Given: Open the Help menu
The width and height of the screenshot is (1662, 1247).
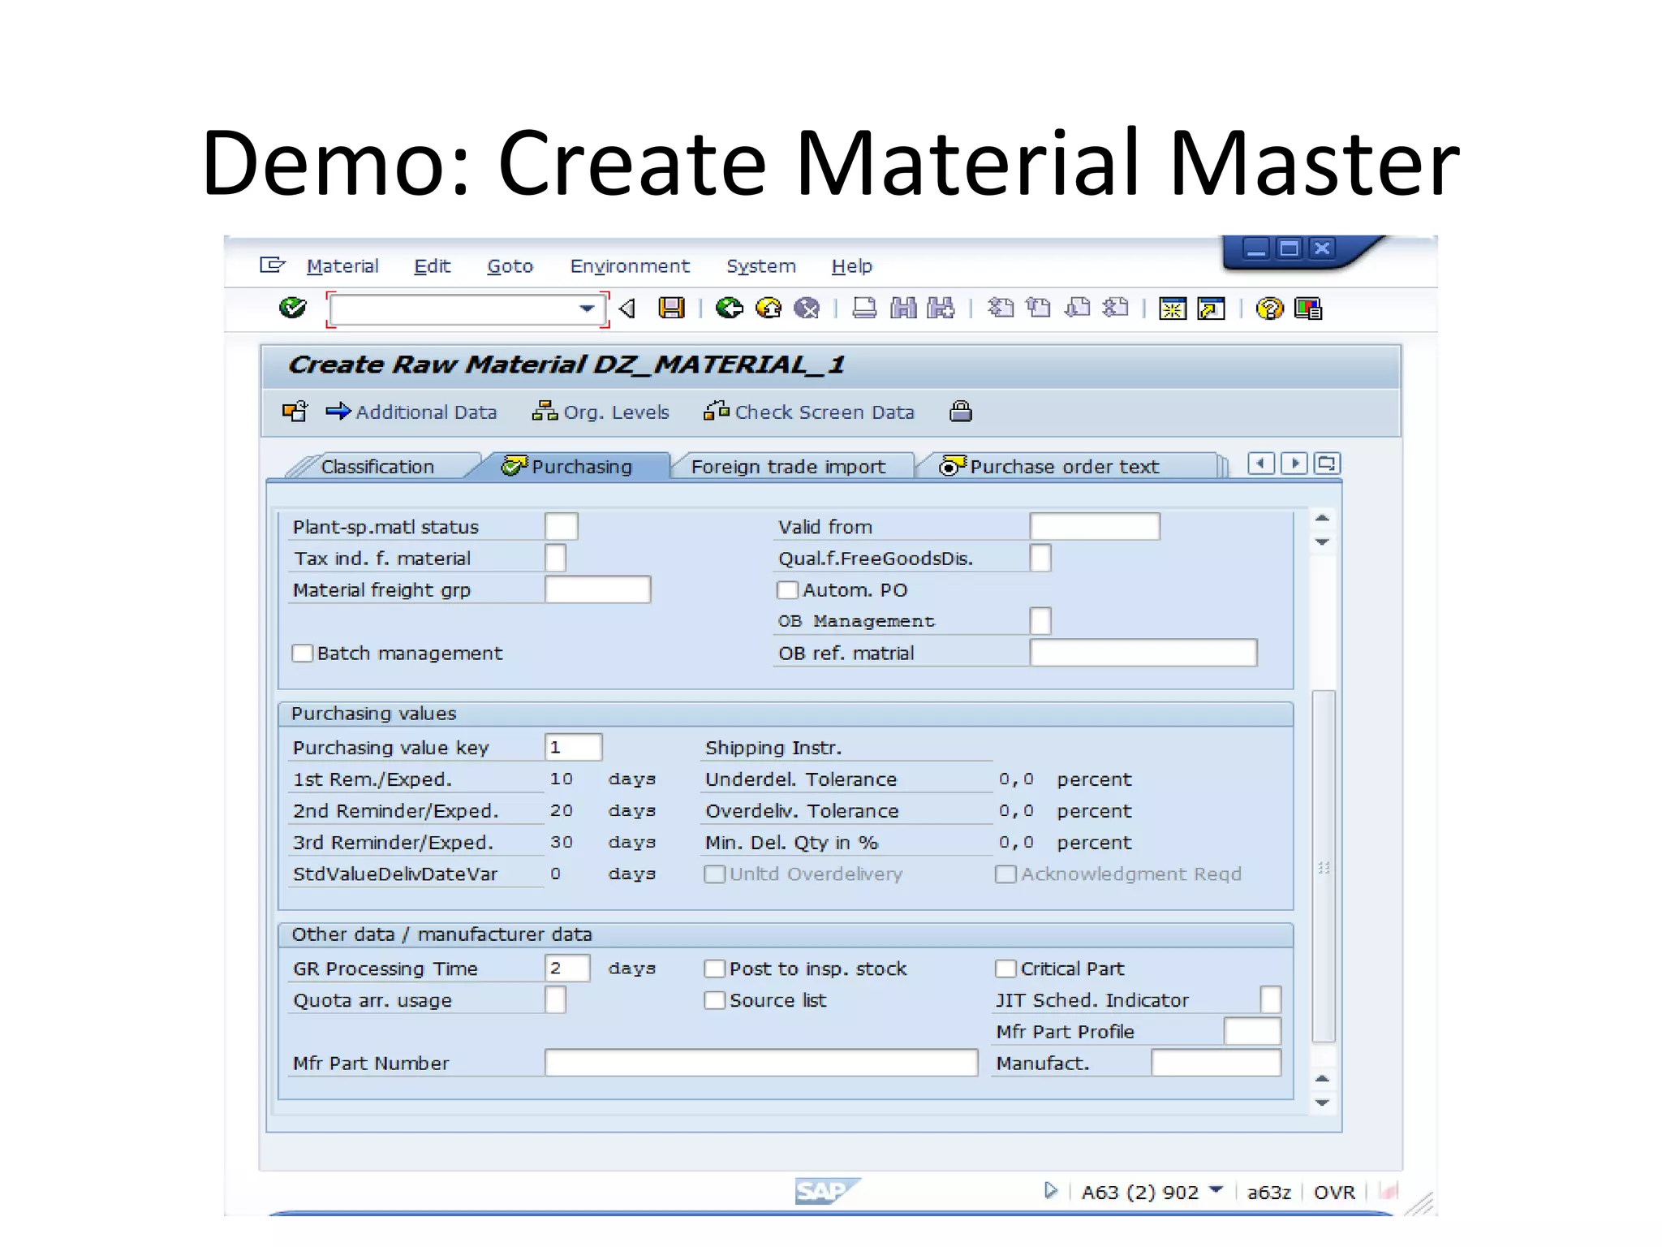Looking at the screenshot, I should 851,266.
